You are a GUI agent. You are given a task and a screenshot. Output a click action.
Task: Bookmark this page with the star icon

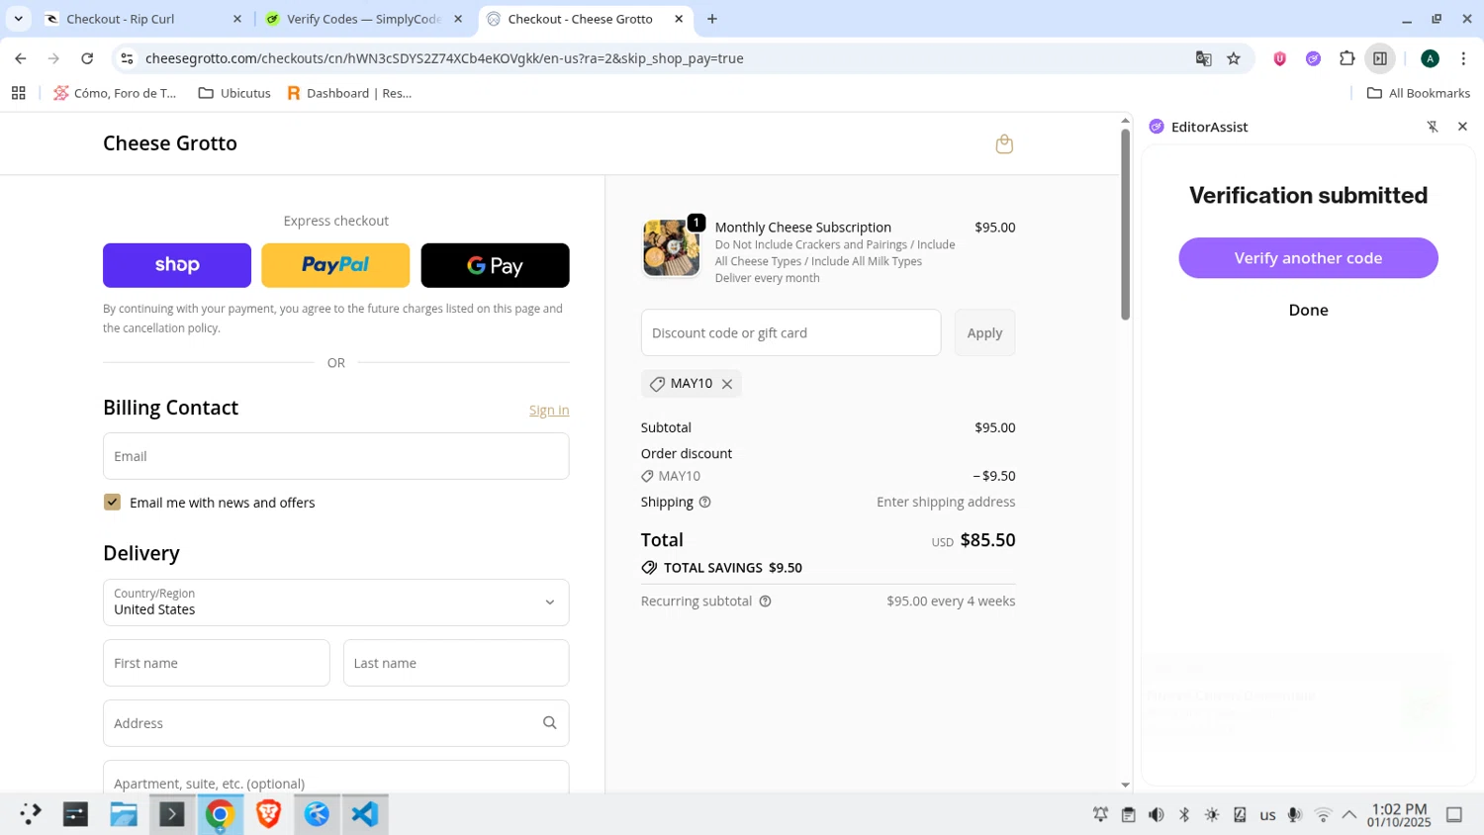1234,58
